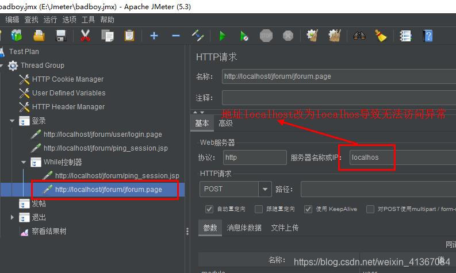Expand the 退出 controller node
The height and width of the screenshot is (273, 456).
[x=12, y=217]
